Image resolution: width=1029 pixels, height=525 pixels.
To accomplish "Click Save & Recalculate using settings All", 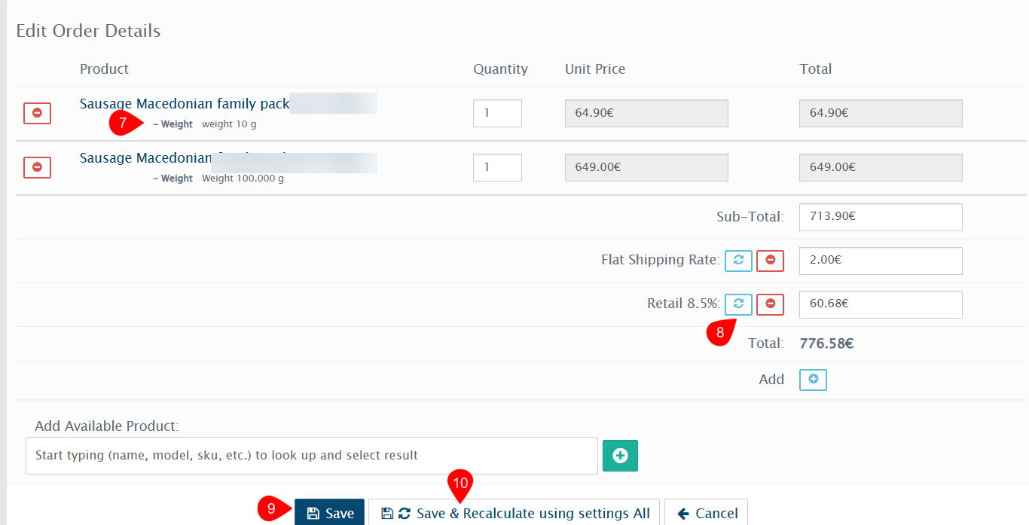I will 514,513.
